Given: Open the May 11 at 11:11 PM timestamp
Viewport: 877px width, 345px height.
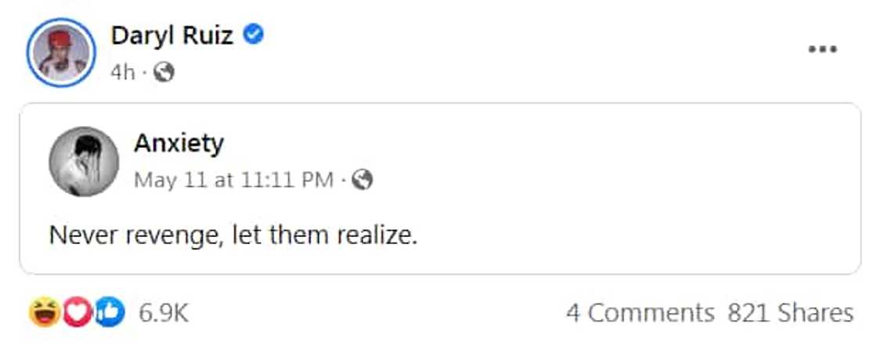Looking at the screenshot, I should tap(234, 180).
